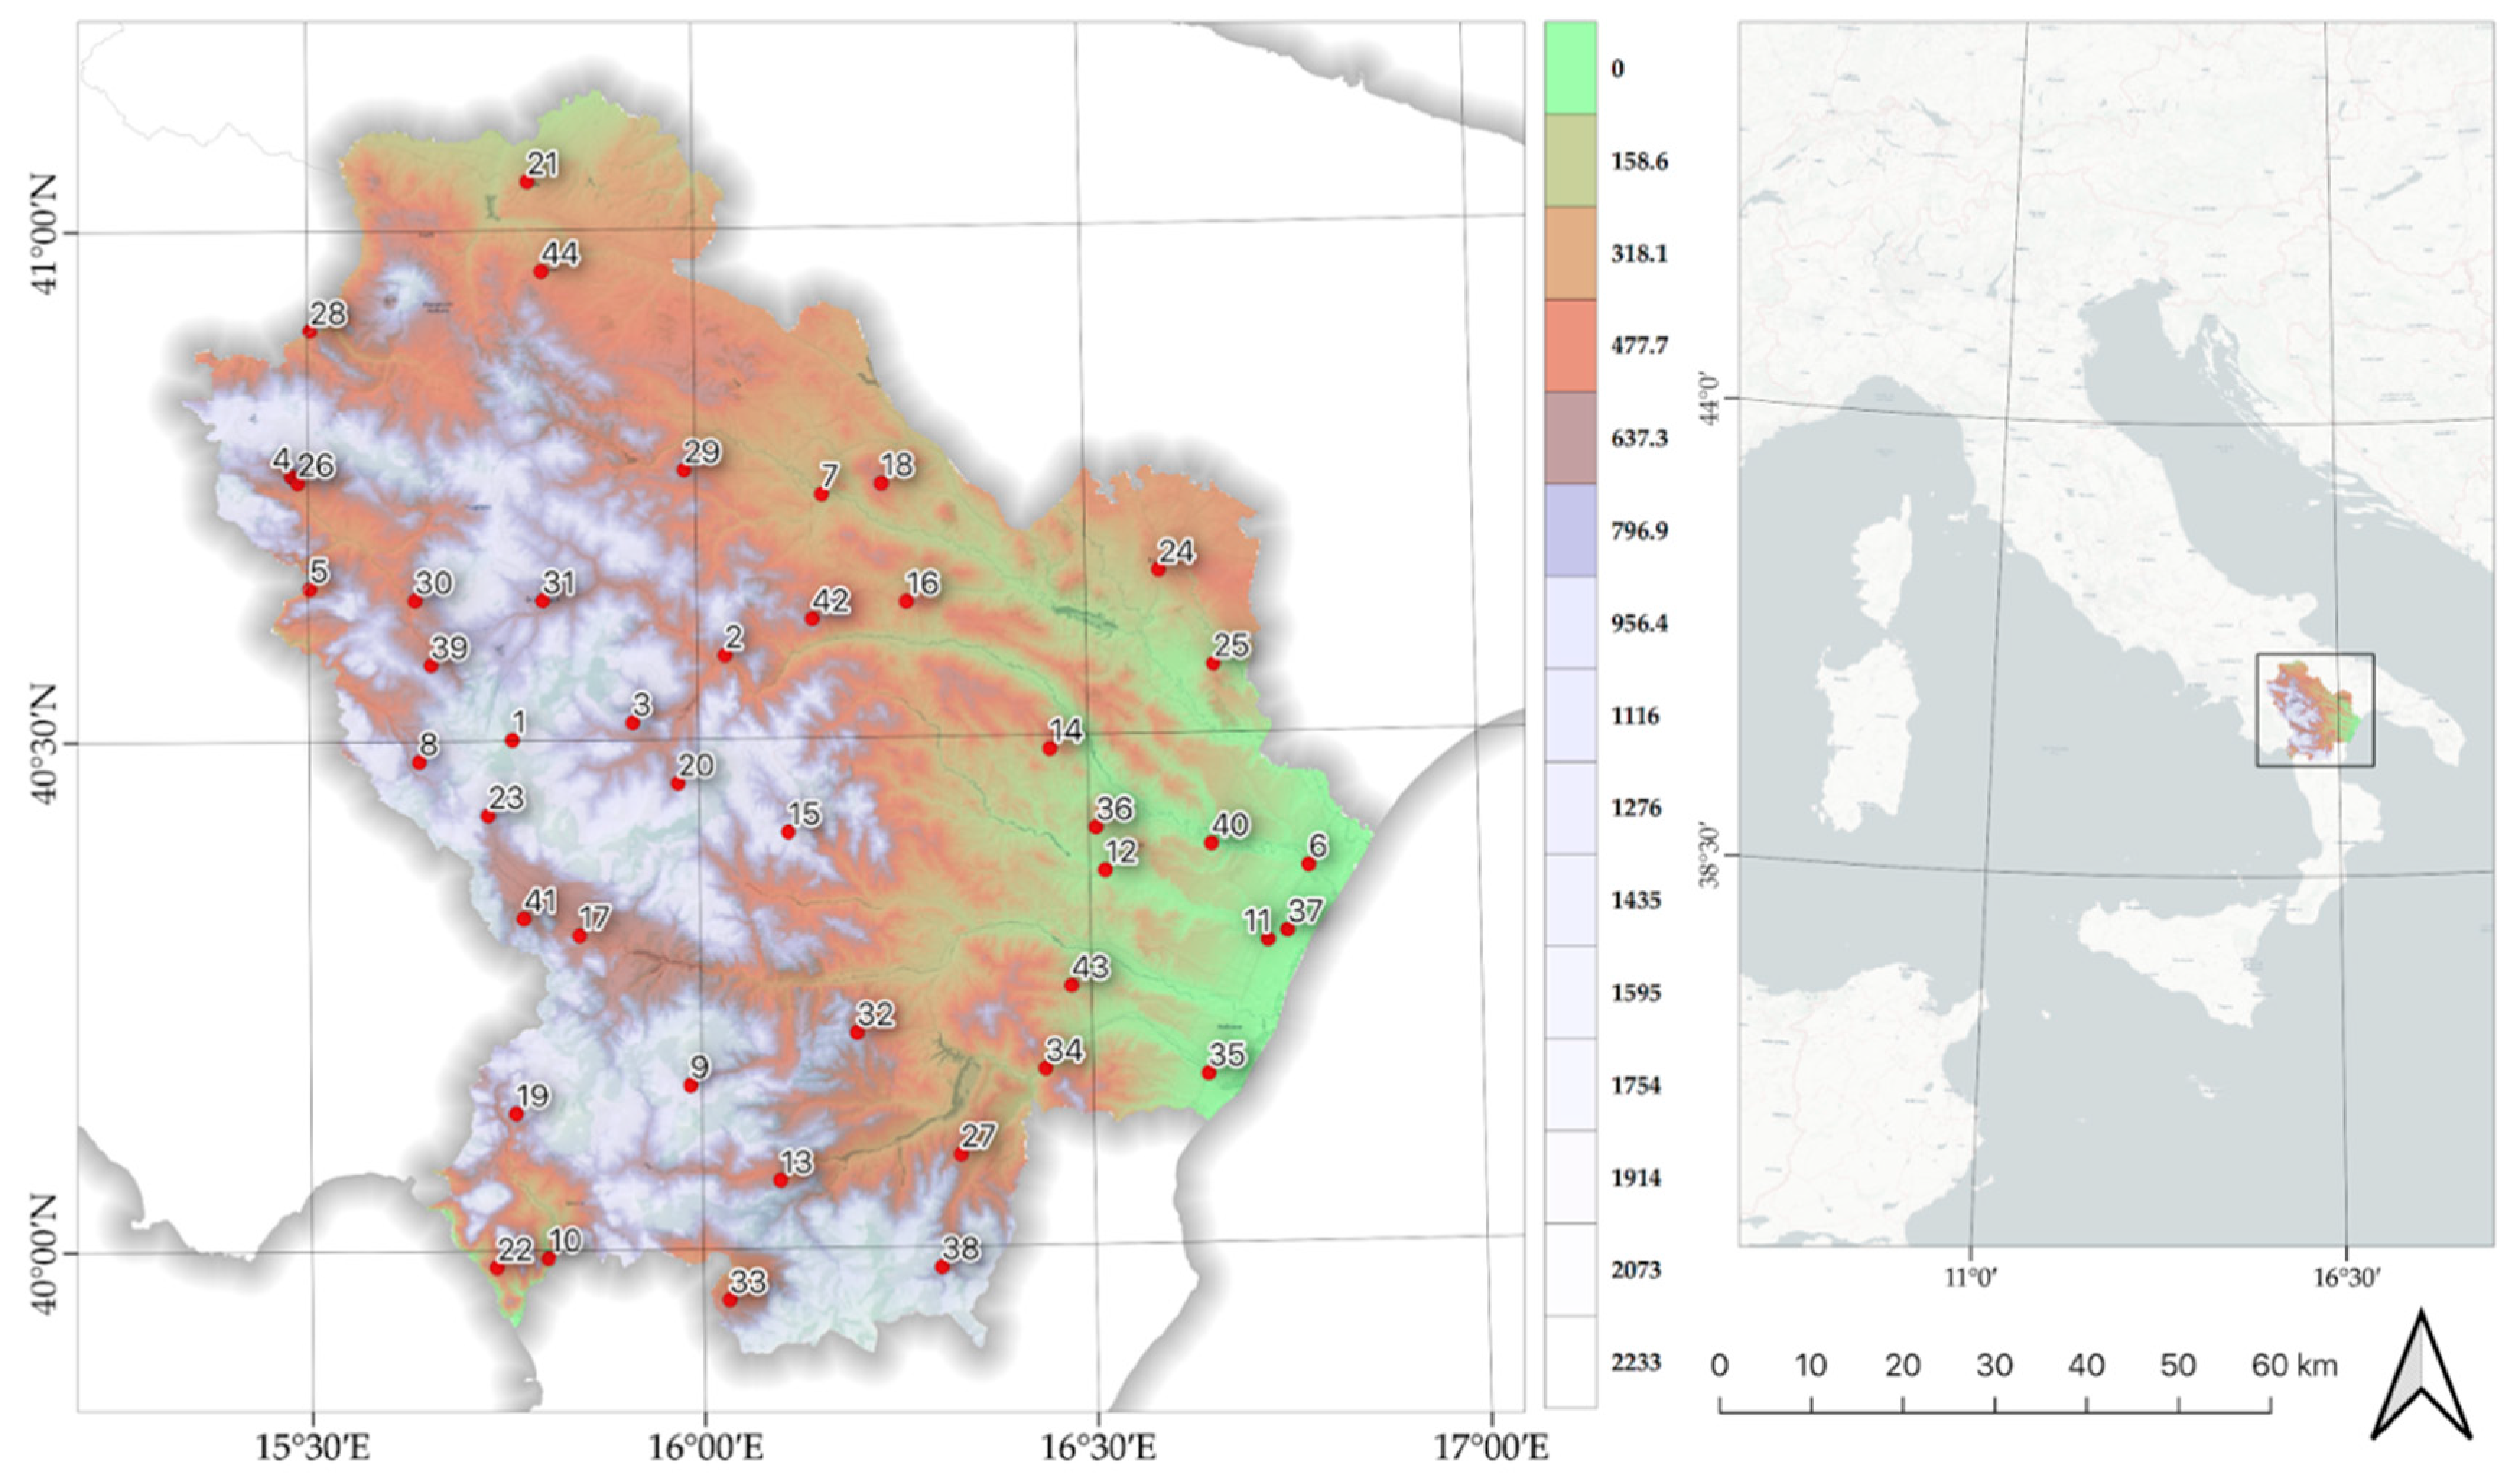This screenshot has width=2520, height=1483.
Task: Click the station marker numbered 38
Action: pyautogui.click(x=942, y=1267)
